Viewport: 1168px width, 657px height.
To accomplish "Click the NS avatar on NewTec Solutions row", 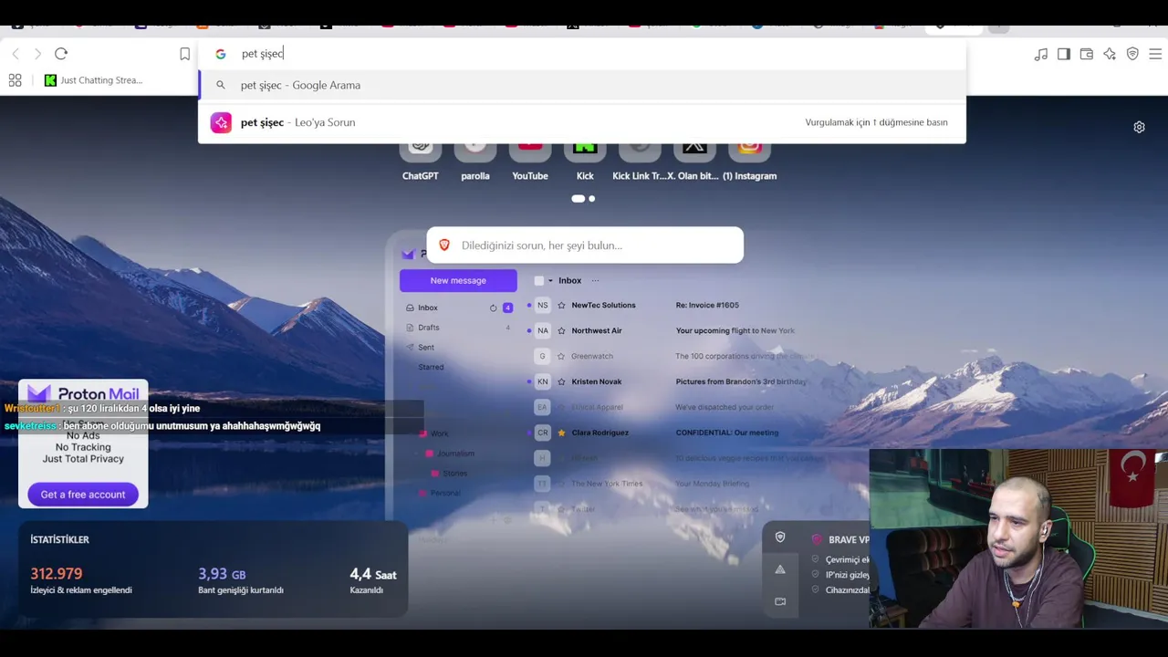I will point(543,305).
